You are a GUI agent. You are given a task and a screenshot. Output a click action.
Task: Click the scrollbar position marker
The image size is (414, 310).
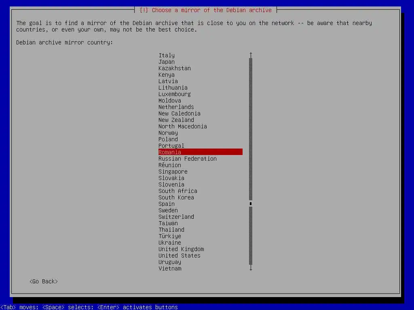point(251,203)
